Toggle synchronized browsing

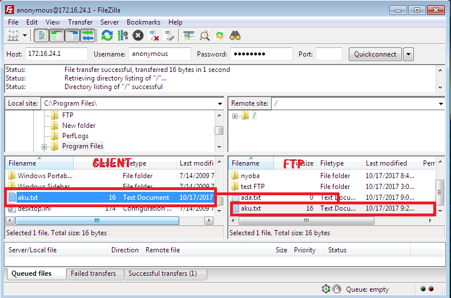click(x=219, y=35)
